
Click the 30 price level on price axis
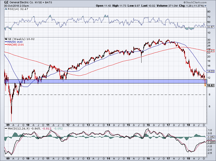pyautogui.click(x=209, y=40)
